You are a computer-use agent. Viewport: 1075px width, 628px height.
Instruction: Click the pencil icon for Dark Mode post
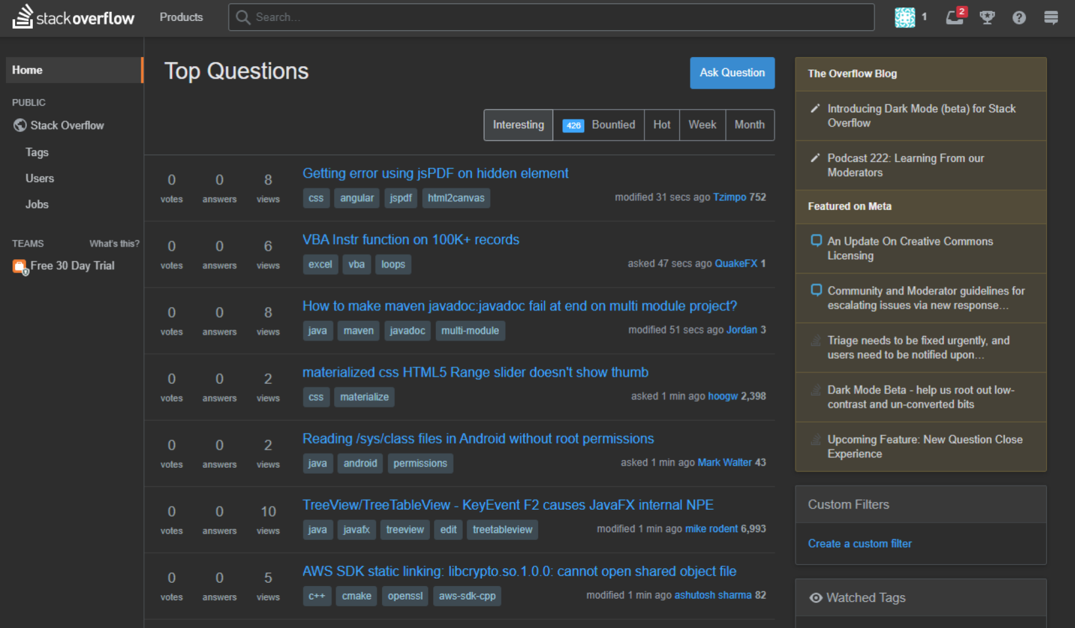pos(815,109)
